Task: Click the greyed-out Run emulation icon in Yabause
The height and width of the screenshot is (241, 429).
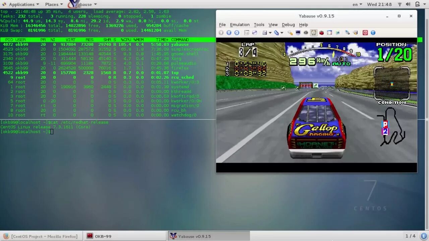Action: 221,32
